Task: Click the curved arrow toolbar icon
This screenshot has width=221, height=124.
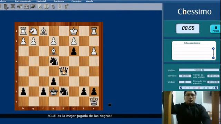Action: [53, 7]
